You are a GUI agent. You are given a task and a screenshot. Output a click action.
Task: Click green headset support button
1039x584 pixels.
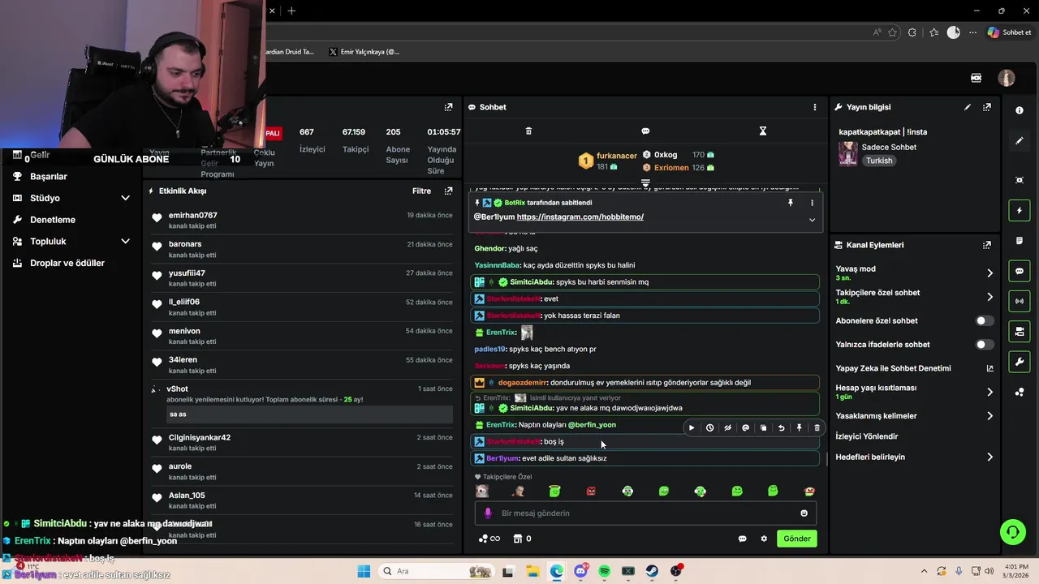click(x=1012, y=532)
